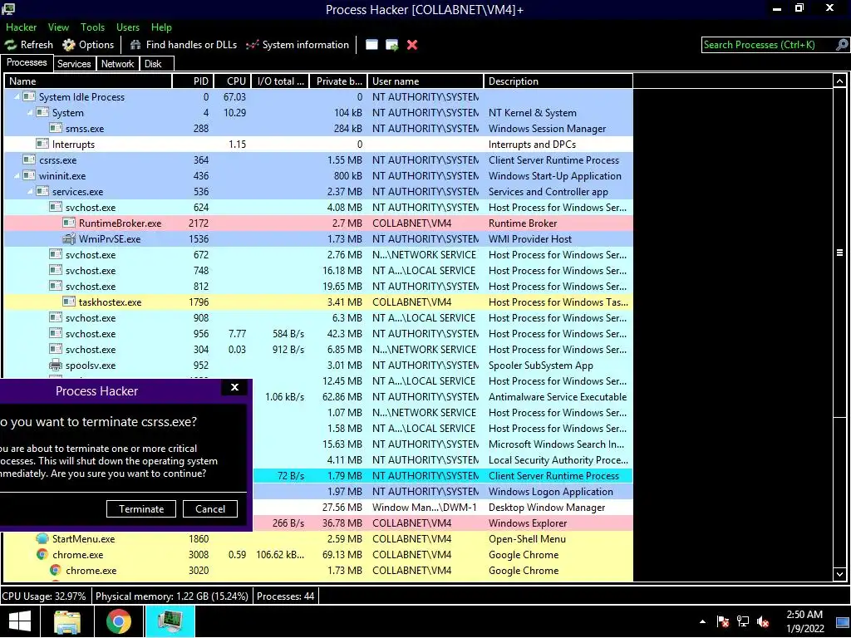Click the search magnifier icon

(x=842, y=45)
